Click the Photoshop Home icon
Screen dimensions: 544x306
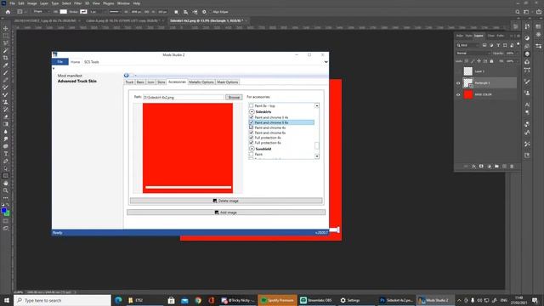pos(8,12)
